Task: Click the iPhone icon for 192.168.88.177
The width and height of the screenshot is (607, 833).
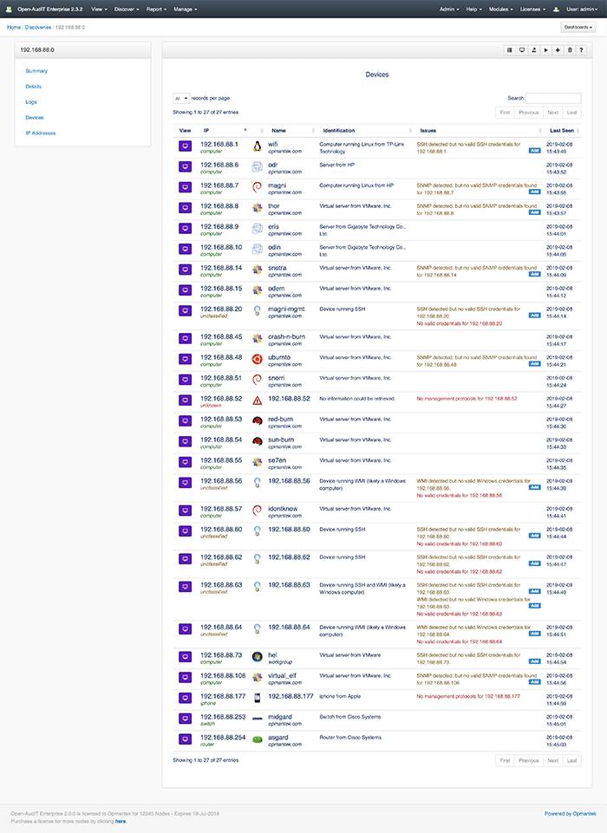Action: 258,698
